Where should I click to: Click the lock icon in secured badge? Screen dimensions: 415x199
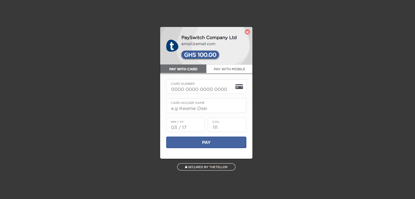click(x=186, y=167)
